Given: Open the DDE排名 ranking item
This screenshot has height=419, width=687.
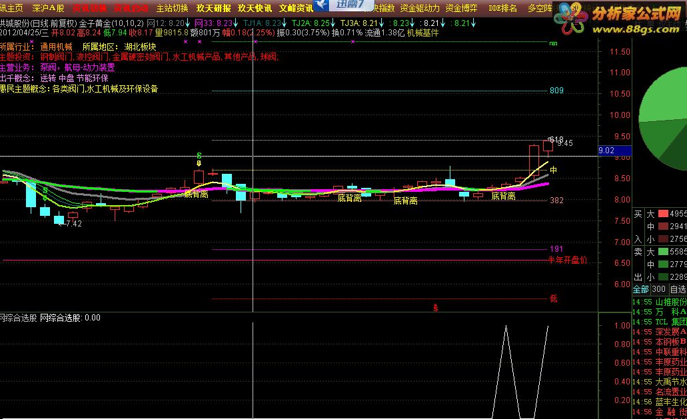Looking at the screenshot, I should (502, 8).
